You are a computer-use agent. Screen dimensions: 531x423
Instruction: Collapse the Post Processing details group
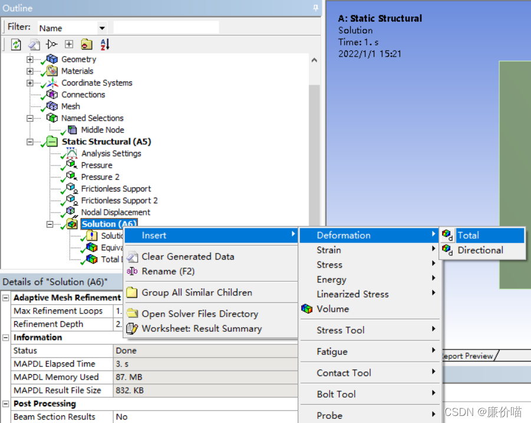pyautogui.click(x=6, y=404)
